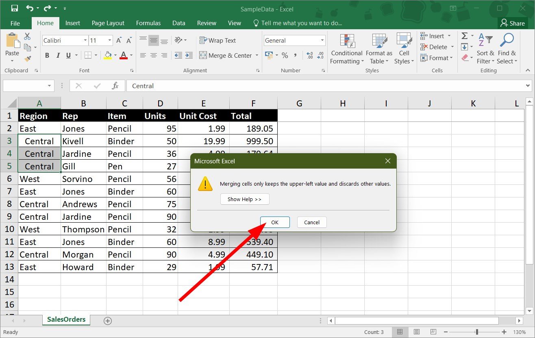The height and width of the screenshot is (338, 535).
Task: Toggle Align Left button
Action: [143, 55]
